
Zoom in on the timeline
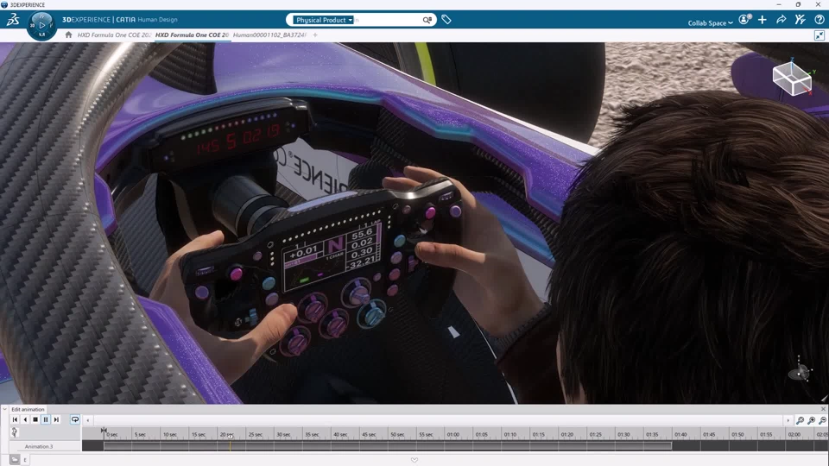[x=811, y=420]
